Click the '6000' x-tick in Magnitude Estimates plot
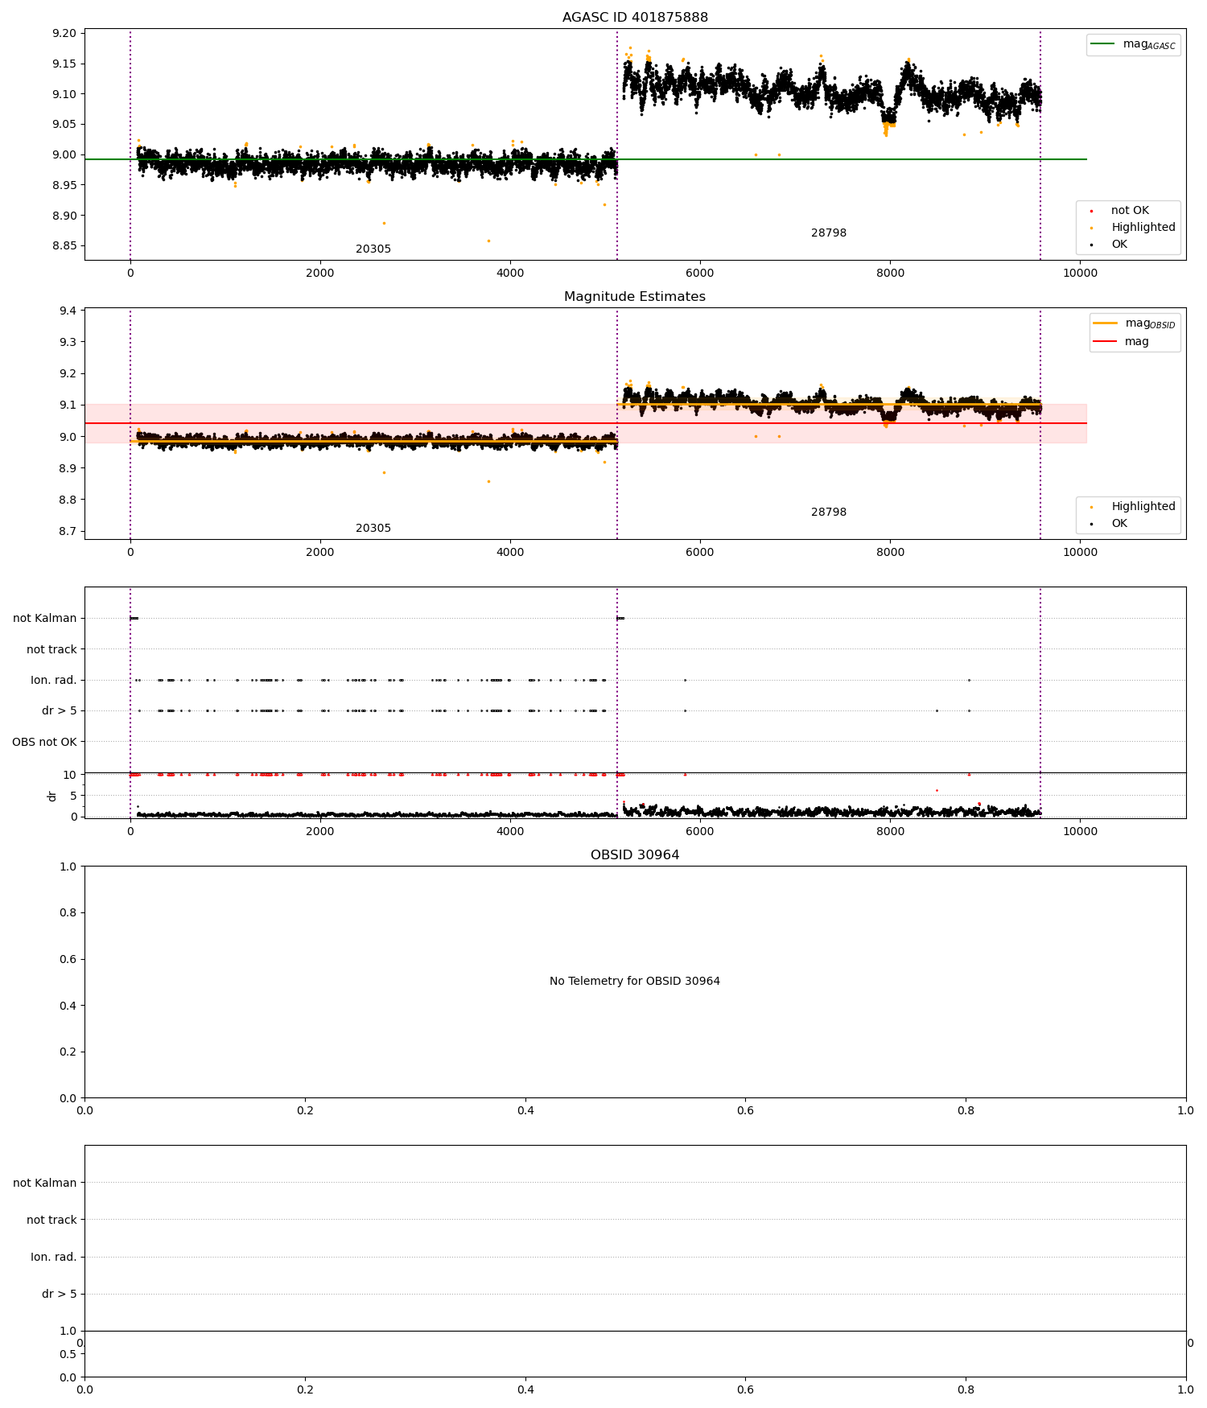The height and width of the screenshot is (1408, 1207). tap(700, 552)
